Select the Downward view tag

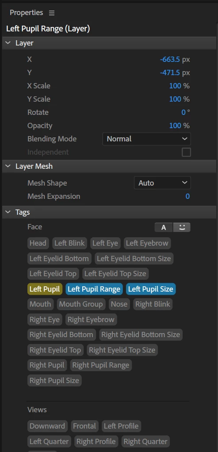point(47,426)
